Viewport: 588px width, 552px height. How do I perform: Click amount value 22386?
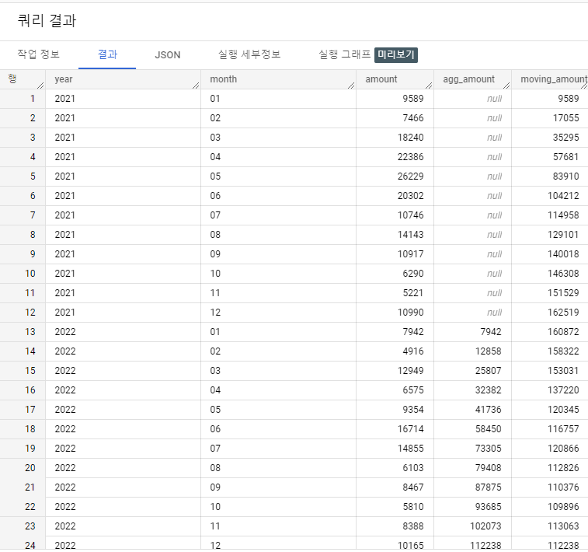point(411,157)
